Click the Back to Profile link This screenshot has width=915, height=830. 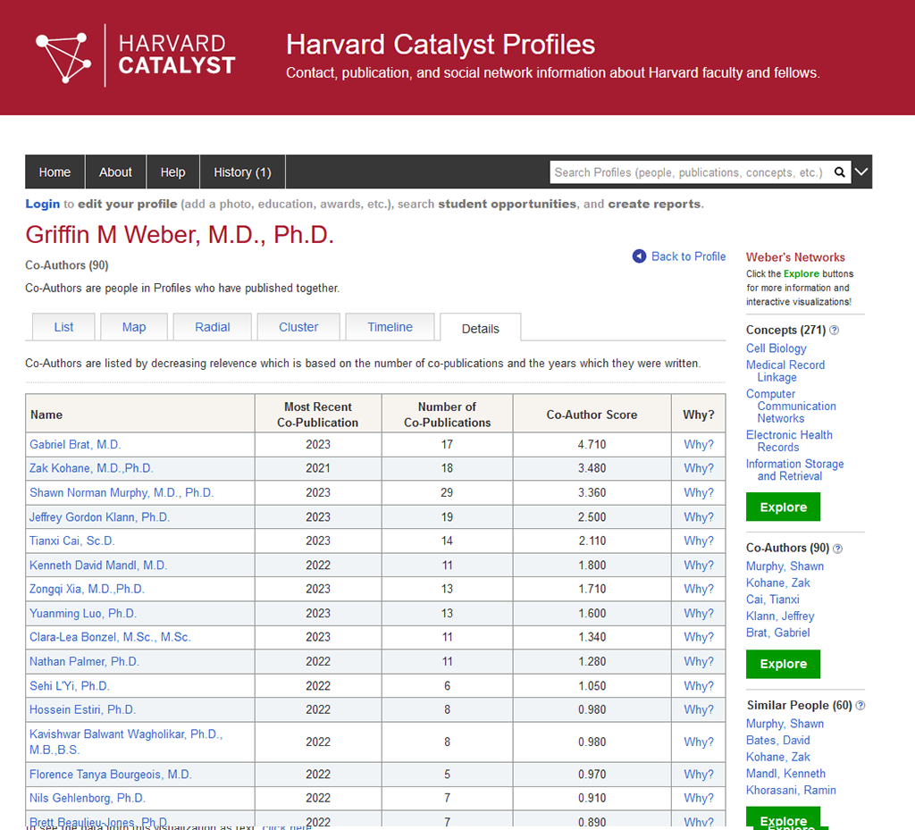[689, 256]
